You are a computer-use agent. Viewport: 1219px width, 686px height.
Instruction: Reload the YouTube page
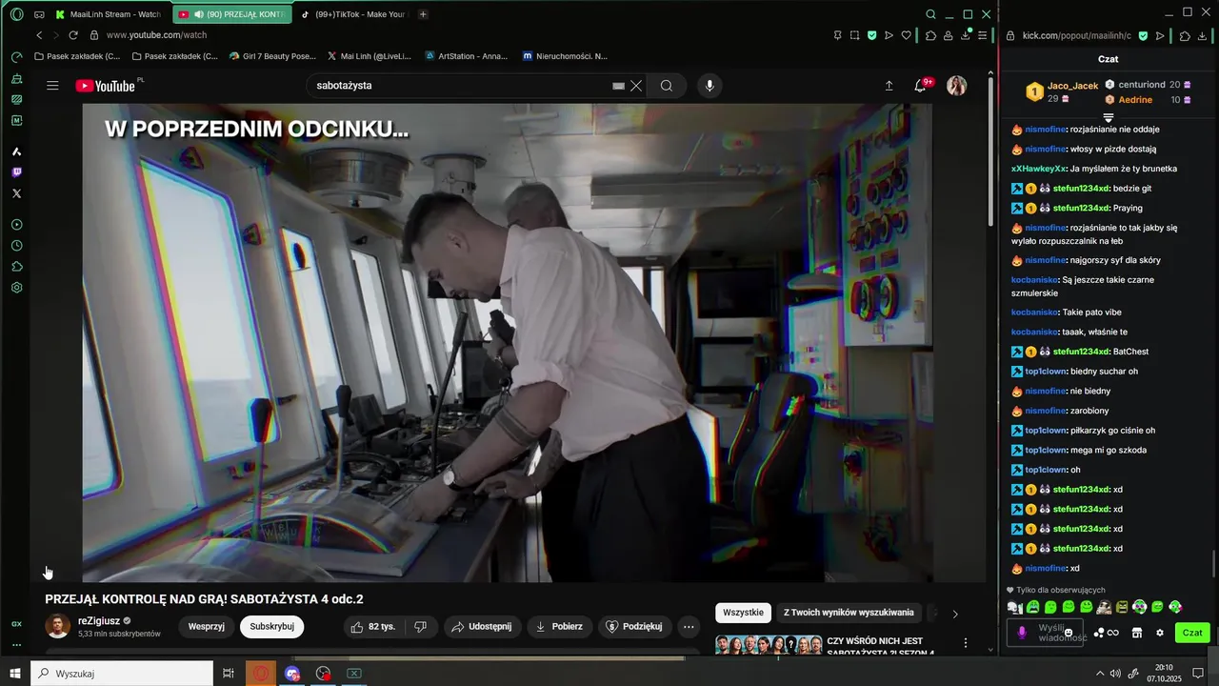pos(72,35)
